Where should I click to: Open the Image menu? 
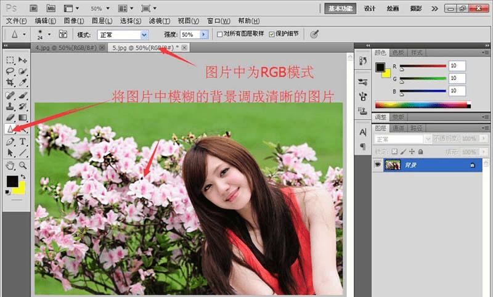click(x=74, y=21)
